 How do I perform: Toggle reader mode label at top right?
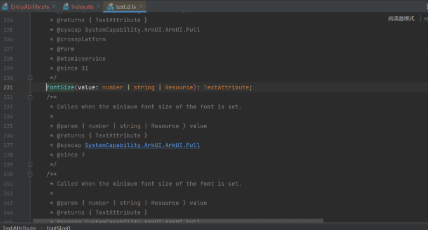pos(401,18)
